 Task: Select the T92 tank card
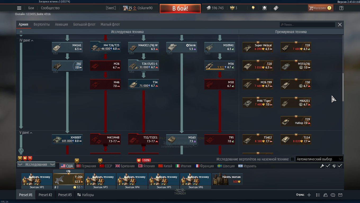coord(67,66)
